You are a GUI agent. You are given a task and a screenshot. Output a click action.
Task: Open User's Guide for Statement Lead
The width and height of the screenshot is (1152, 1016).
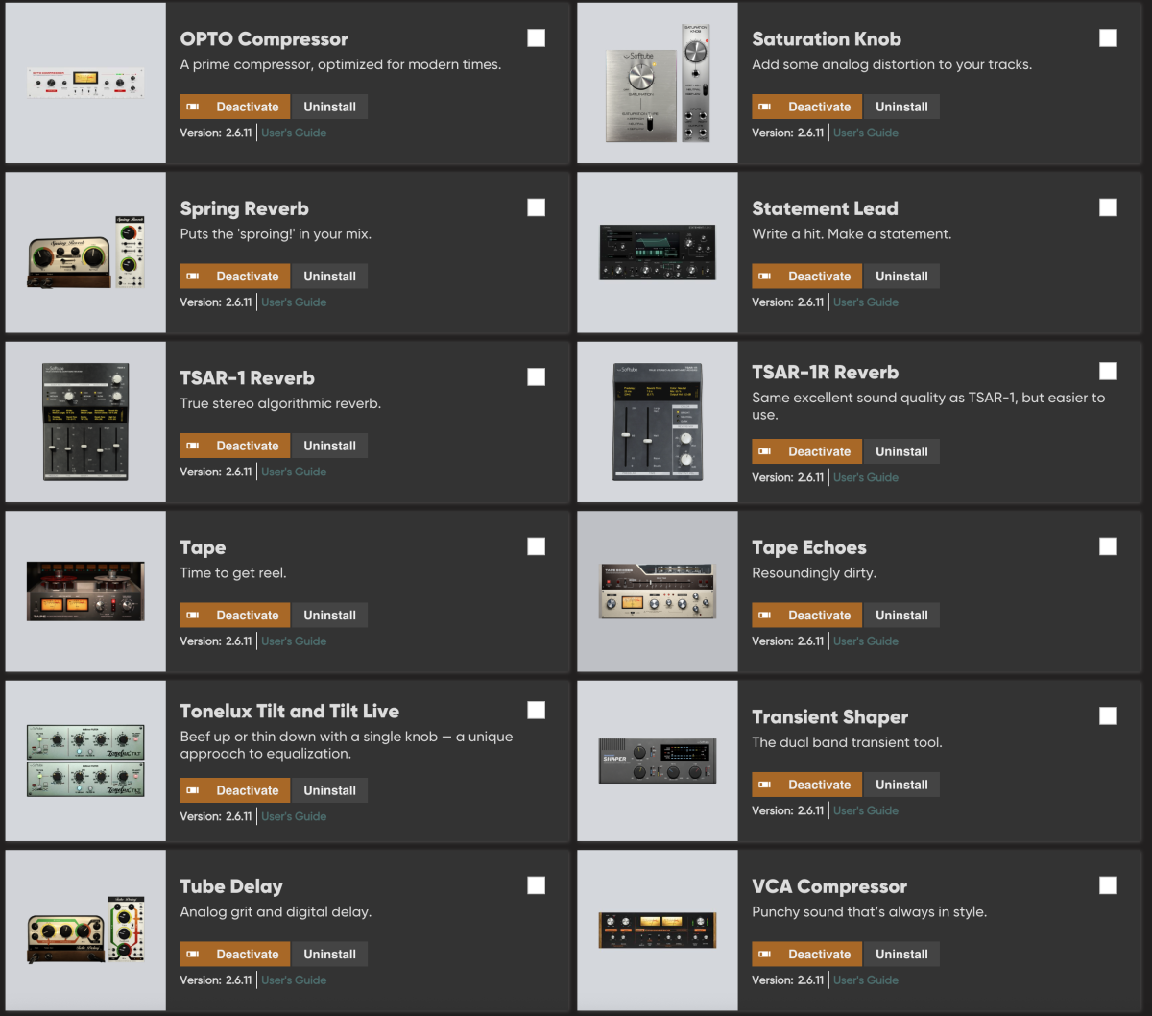pyautogui.click(x=866, y=302)
